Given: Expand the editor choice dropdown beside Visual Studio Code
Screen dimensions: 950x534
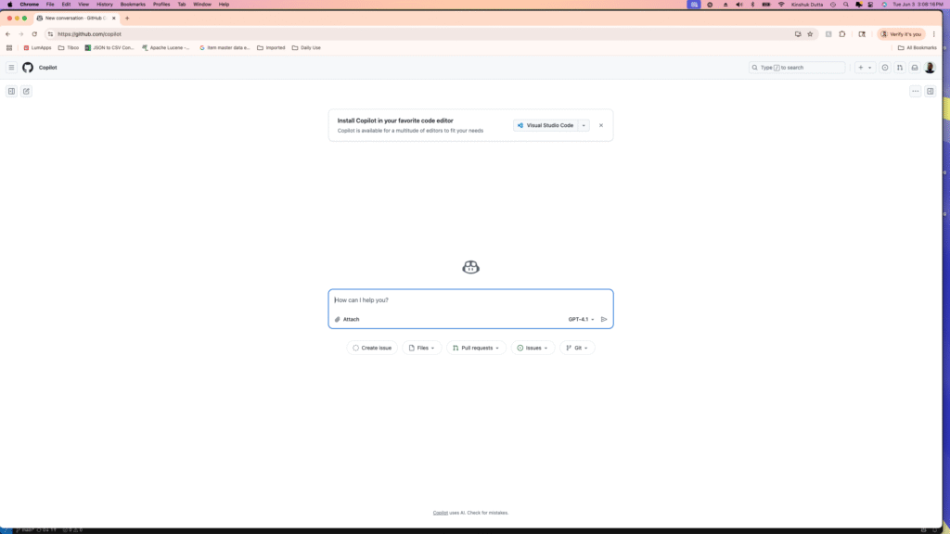Looking at the screenshot, I should (584, 125).
